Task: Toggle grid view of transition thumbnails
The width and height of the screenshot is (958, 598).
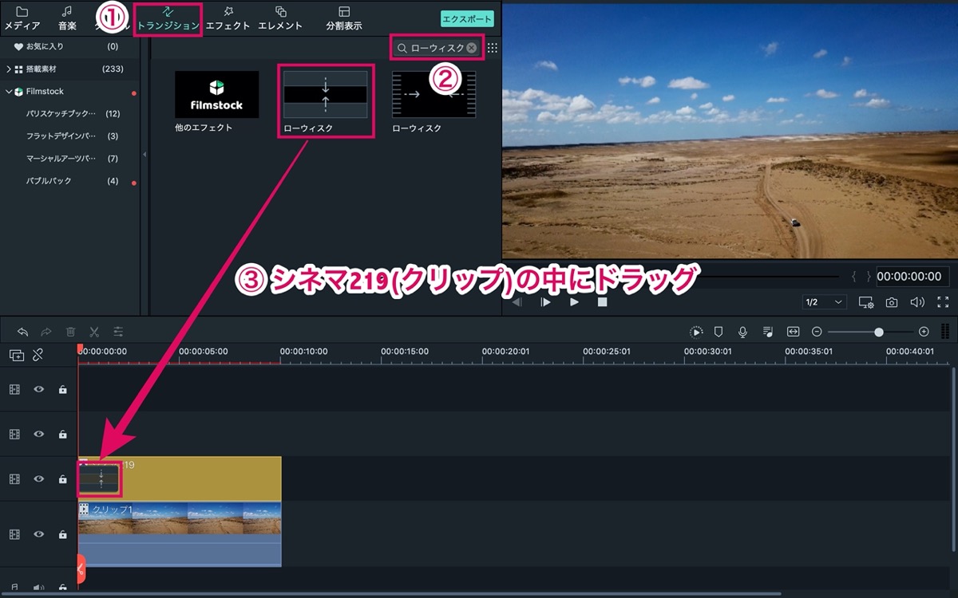Action: pyautogui.click(x=493, y=48)
